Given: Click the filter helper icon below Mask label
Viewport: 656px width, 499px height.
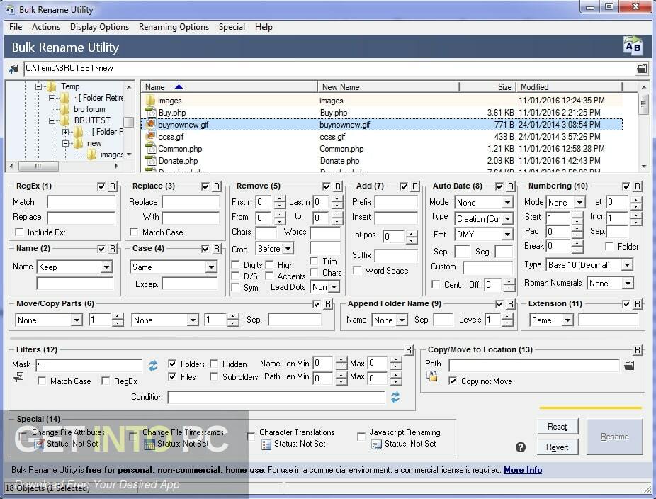Looking at the screenshot, I should coord(18,377).
